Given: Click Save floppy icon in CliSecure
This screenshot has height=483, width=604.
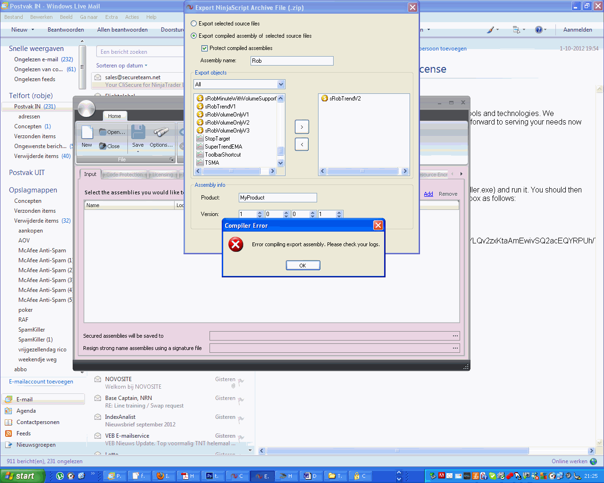Looking at the screenshot, I should (138, 132).
